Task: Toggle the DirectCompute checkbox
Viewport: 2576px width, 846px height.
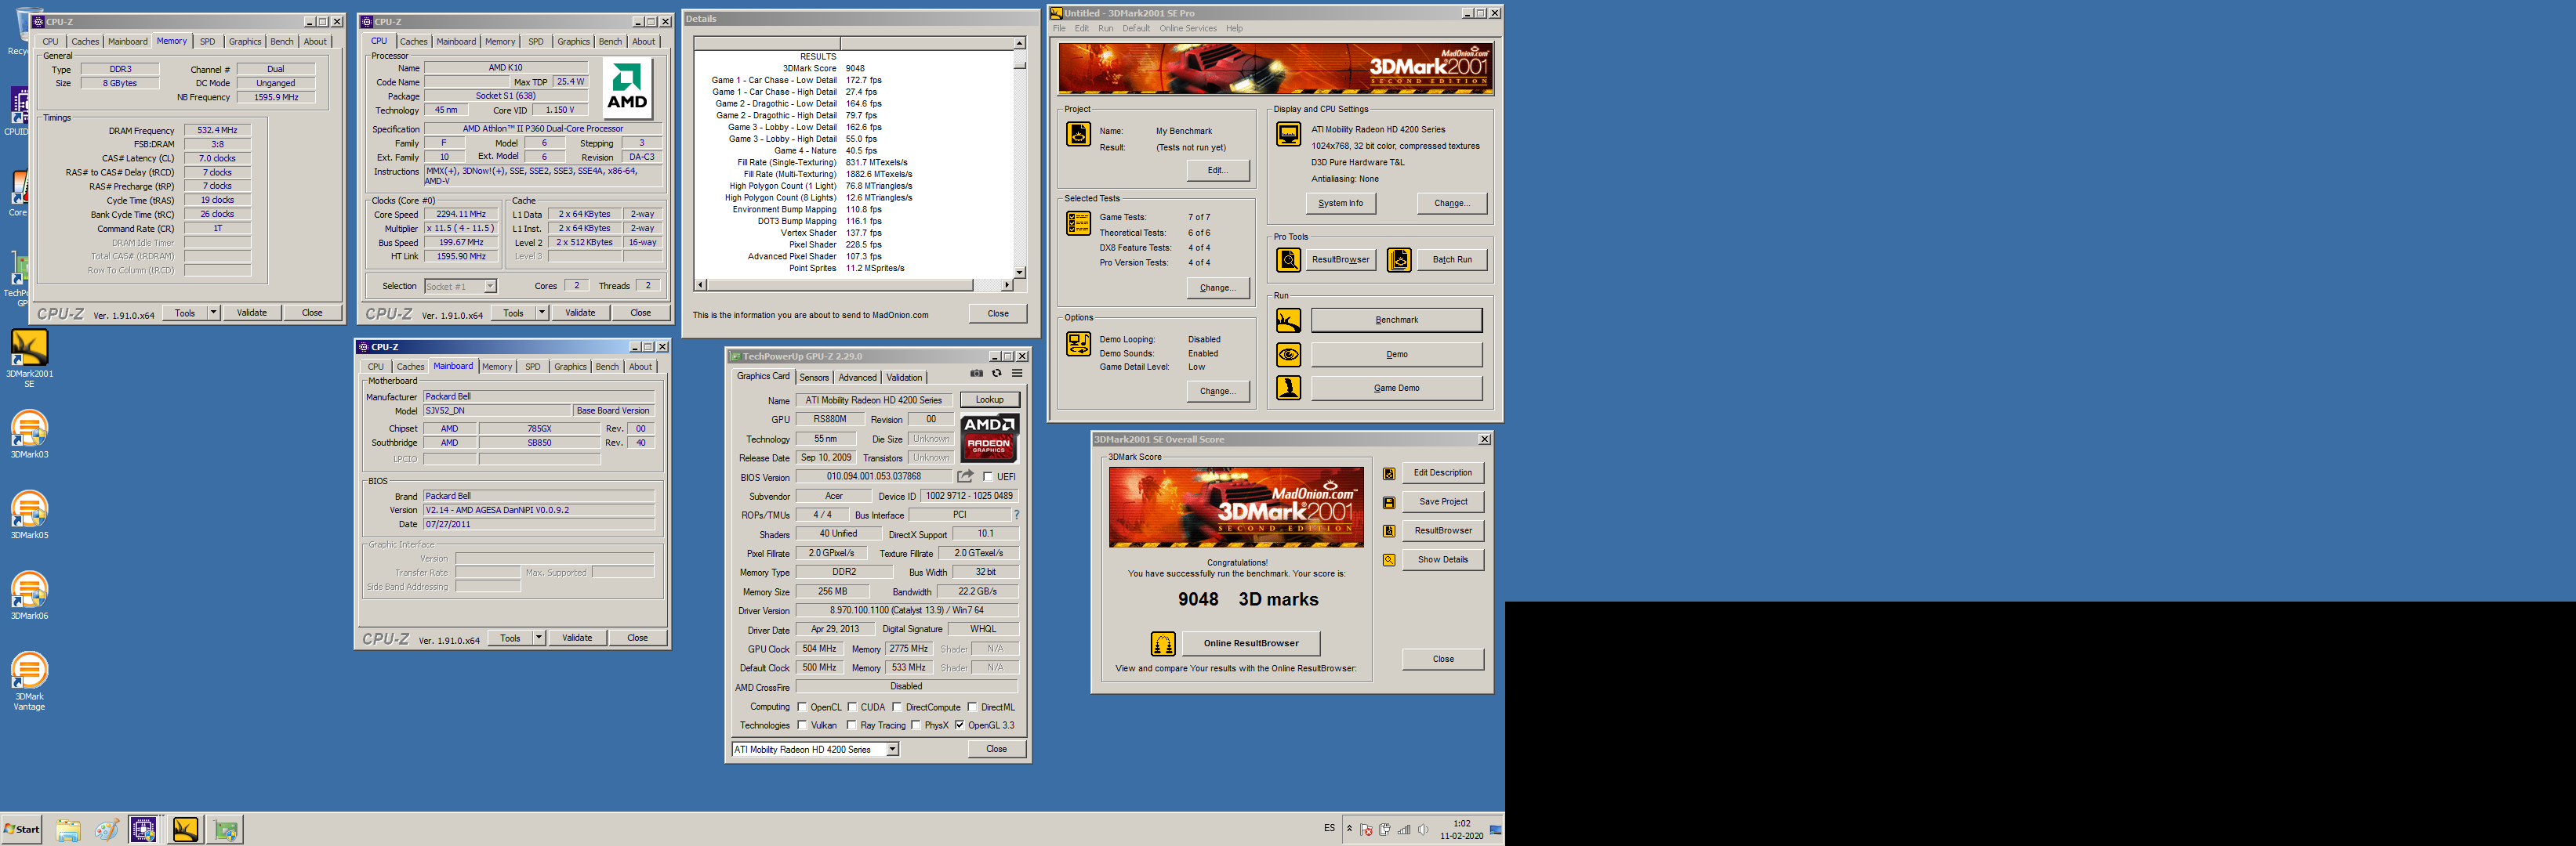Action: (897, 707)
